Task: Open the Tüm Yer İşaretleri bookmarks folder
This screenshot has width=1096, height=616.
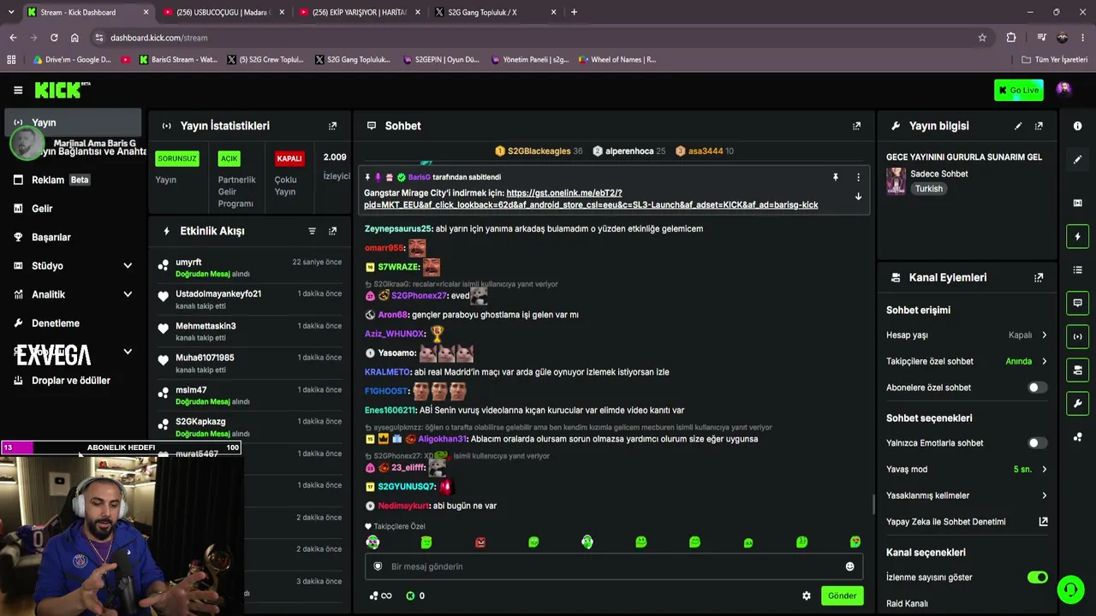Action: [x=1055, y=60]
